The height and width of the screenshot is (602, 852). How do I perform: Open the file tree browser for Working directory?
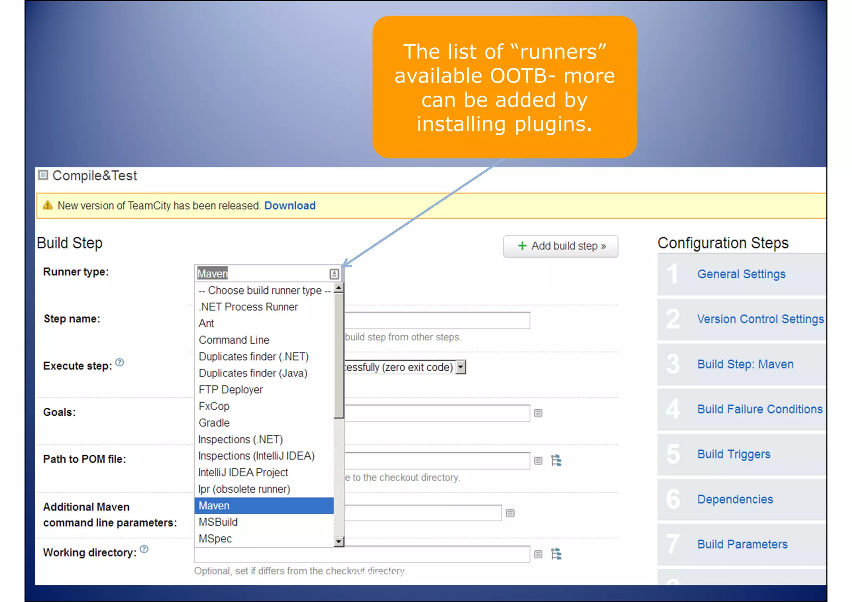click(x=556, y=554)
